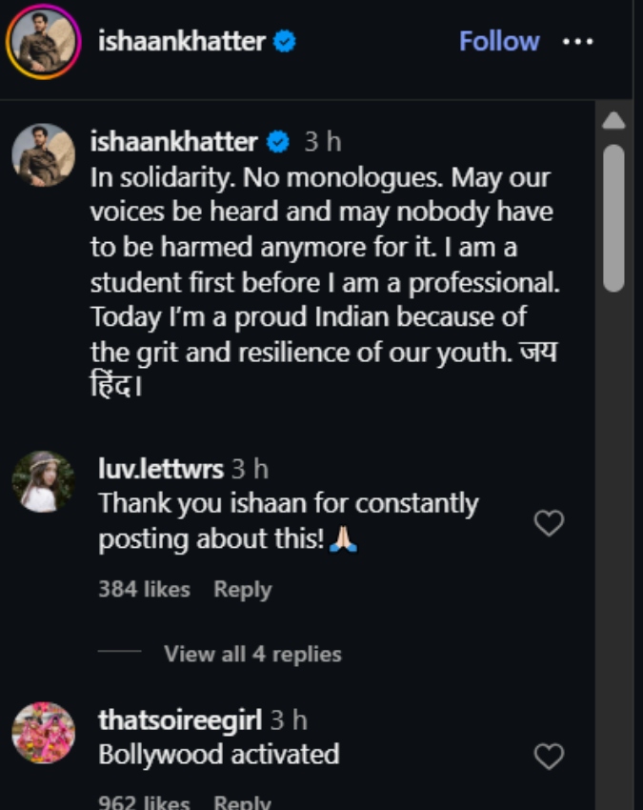Open thatsoireegirl profile picture

coord(44,733)
